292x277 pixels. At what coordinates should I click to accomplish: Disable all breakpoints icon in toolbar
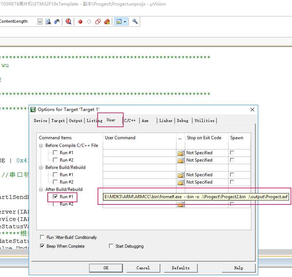tap(98, 22)
